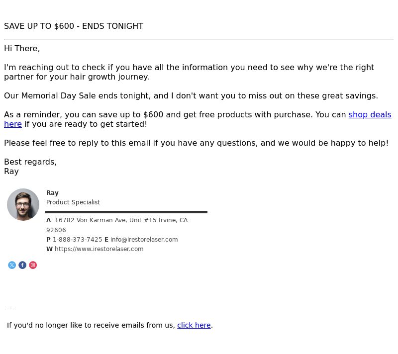Click the 16782 Von Karman Ave address

tap(121, 220)
